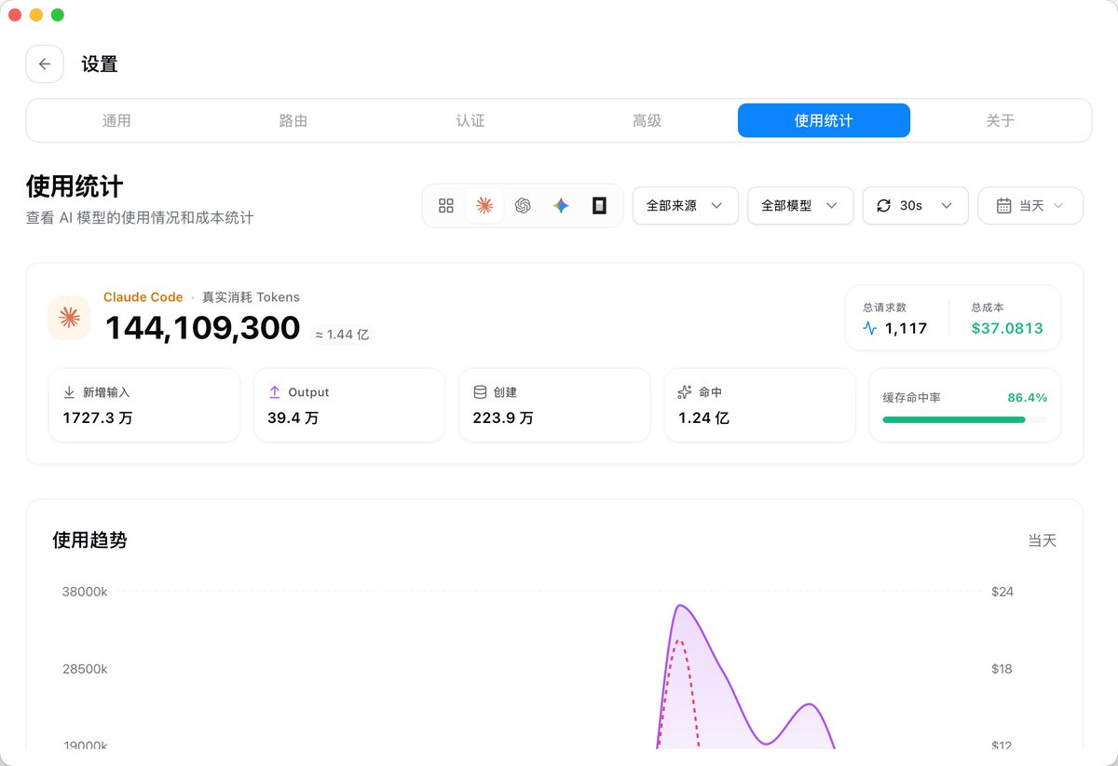Click the sparkle icon for 命中
Screen dimensions: 1118x766
(685, 392)
